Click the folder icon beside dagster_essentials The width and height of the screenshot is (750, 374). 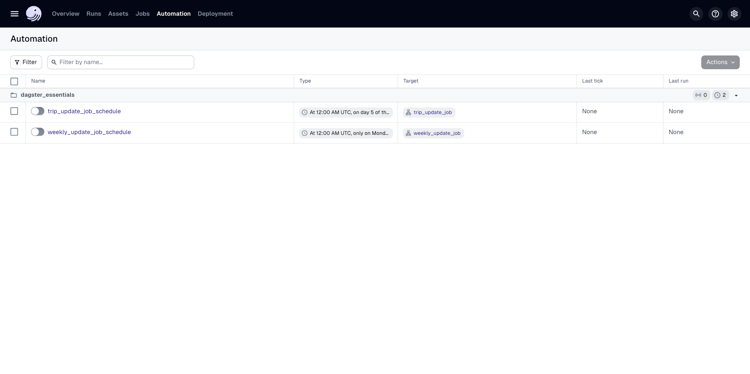click(x=14, y=95)
